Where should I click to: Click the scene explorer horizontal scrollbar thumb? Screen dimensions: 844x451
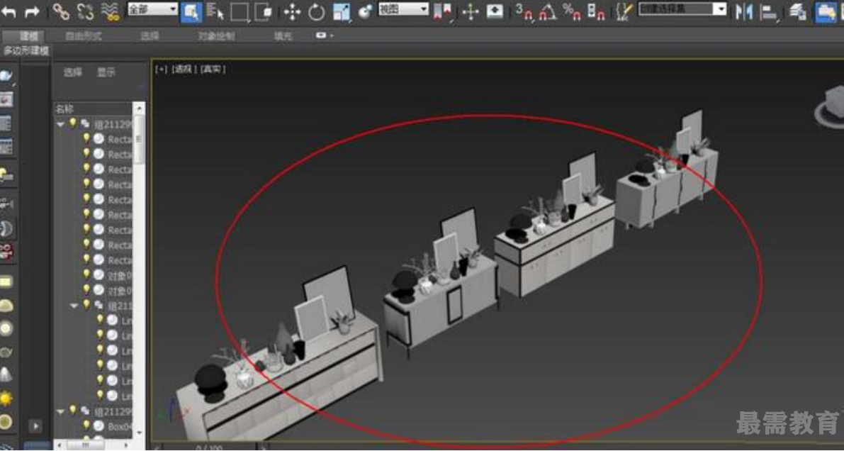tap(85, 445)
